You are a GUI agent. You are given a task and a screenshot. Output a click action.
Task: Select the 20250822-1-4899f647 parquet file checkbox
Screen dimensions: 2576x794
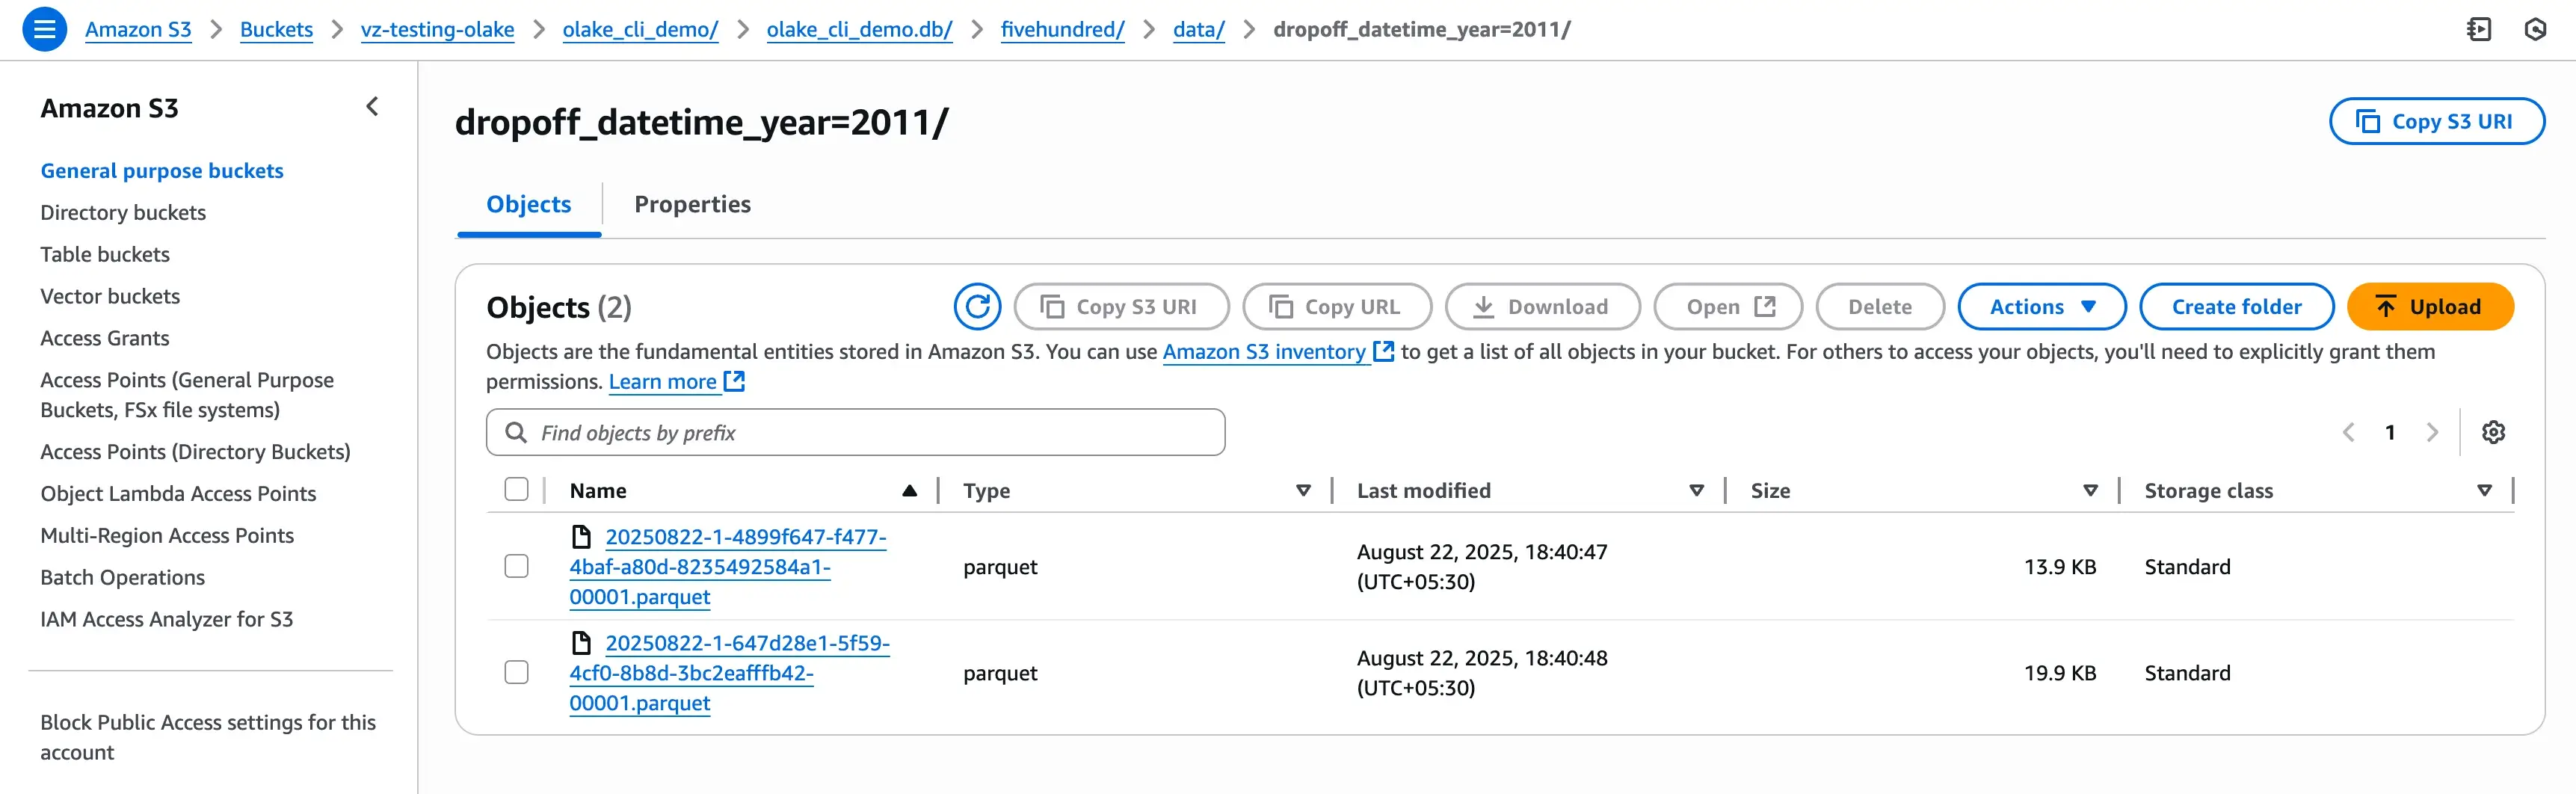tap(516, 566)
